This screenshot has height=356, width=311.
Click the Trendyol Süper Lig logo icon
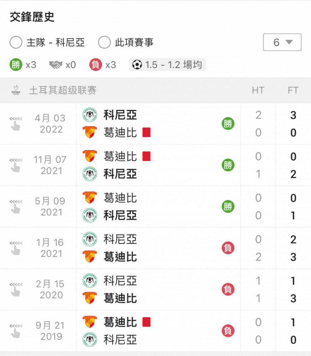(16, 90)
